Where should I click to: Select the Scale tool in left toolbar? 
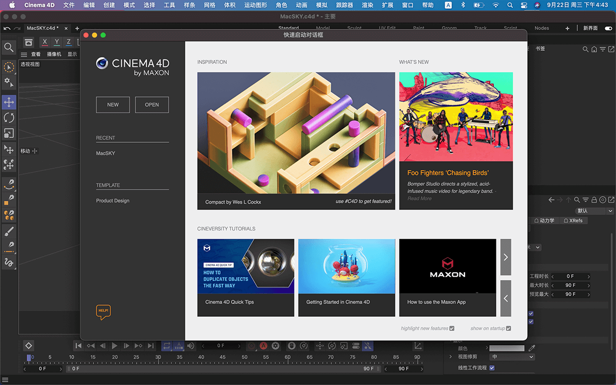[9, 133]
